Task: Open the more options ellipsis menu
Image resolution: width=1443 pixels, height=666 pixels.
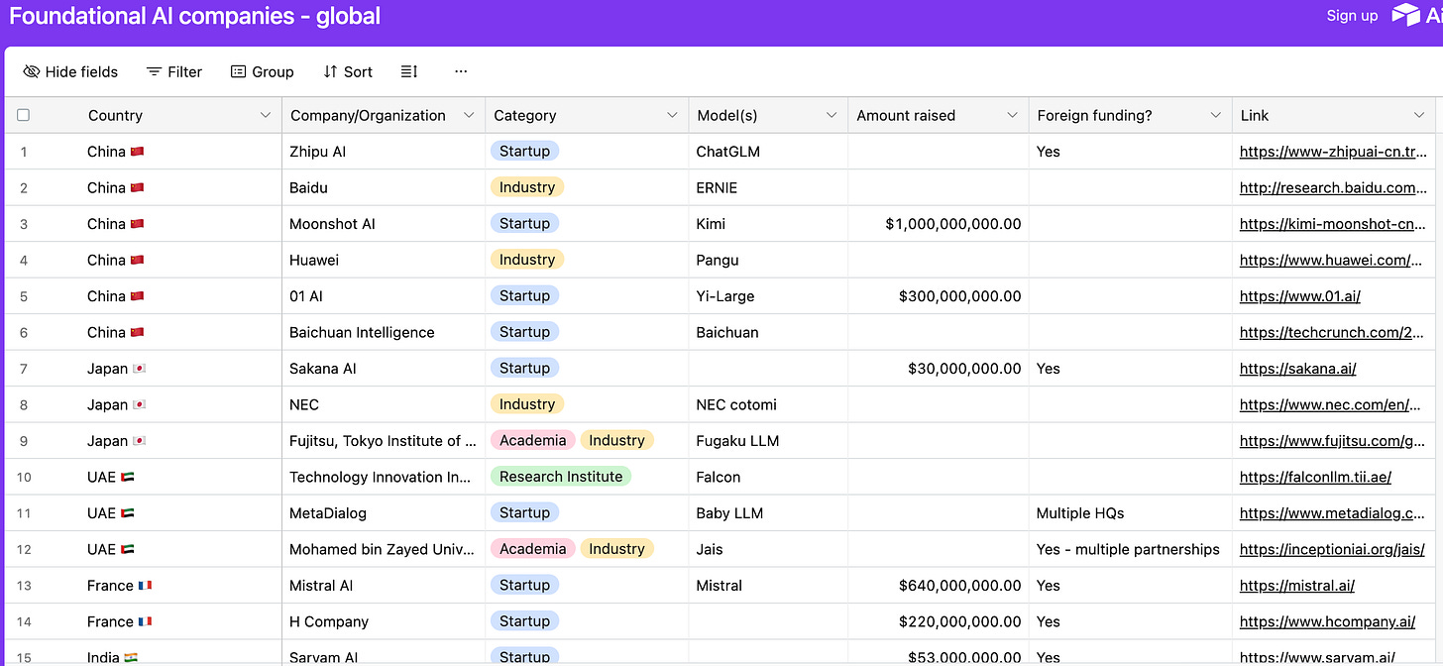Action: [461, 71]
